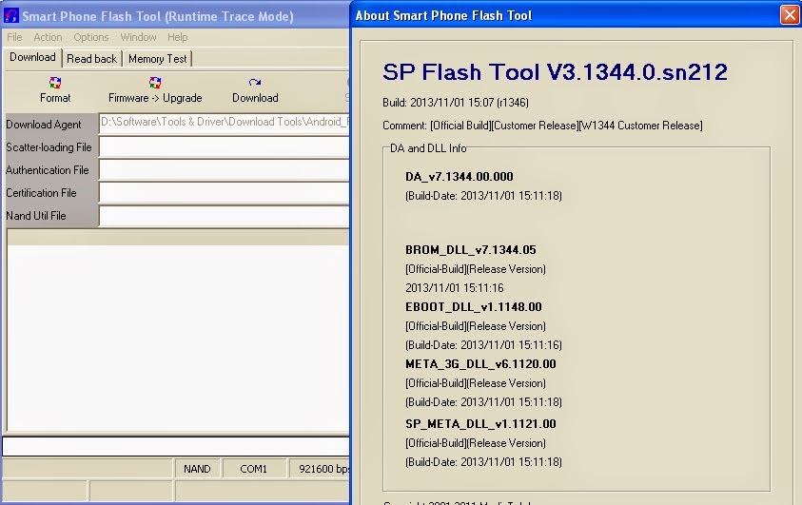Click the Firmware -> Upgrade icon
The image size is (802, 505).
coord(155,83)
